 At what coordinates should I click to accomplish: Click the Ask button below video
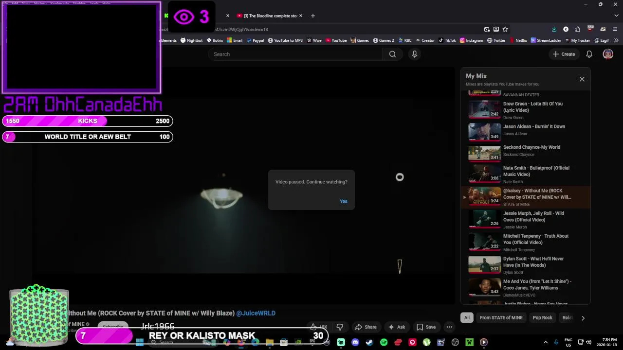[397, 327]
